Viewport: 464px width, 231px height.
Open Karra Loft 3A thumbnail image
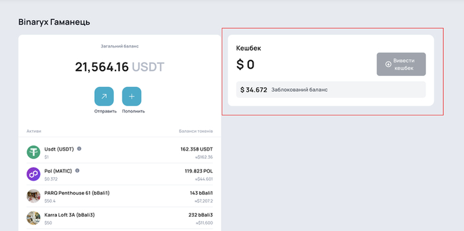(33, 218)
